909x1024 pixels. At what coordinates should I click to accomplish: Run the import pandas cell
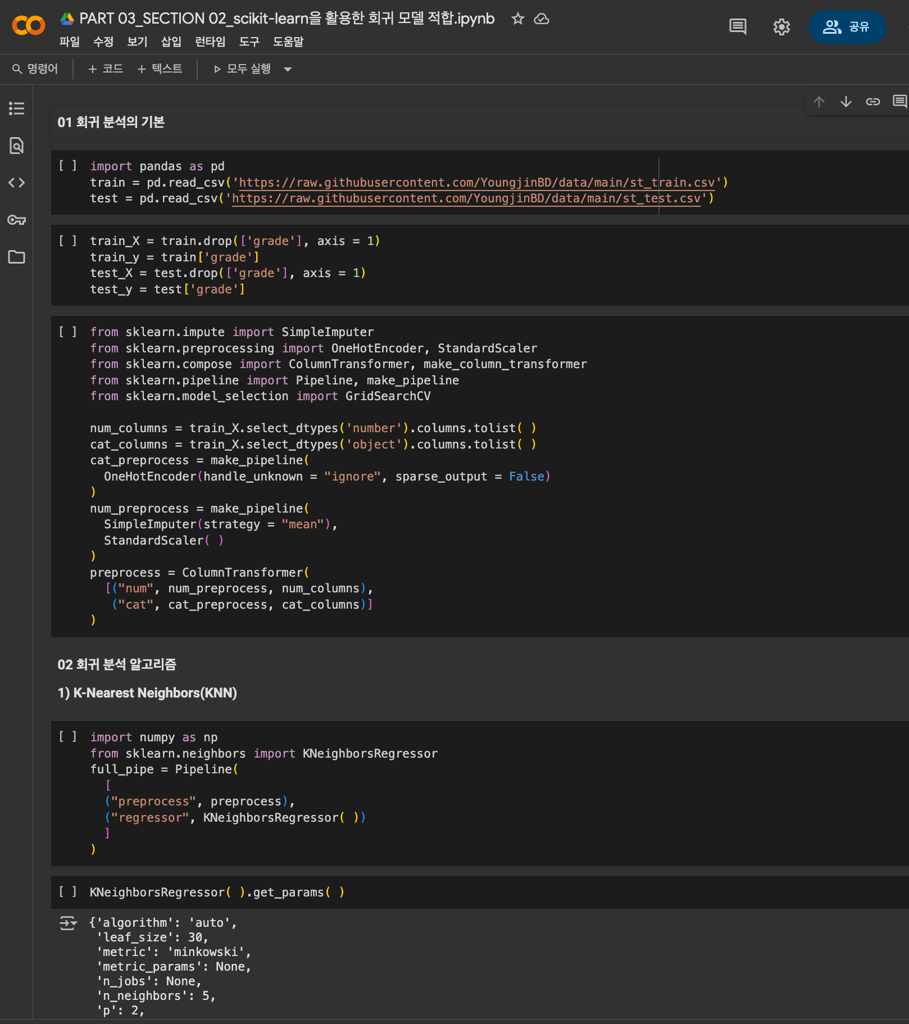(68, 165)
